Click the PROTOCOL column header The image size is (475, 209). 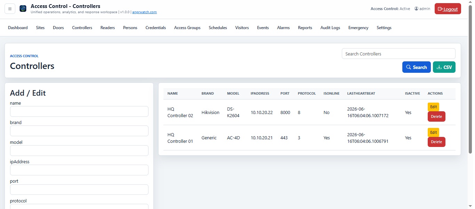pyautogui.click(x=307, y=94)
